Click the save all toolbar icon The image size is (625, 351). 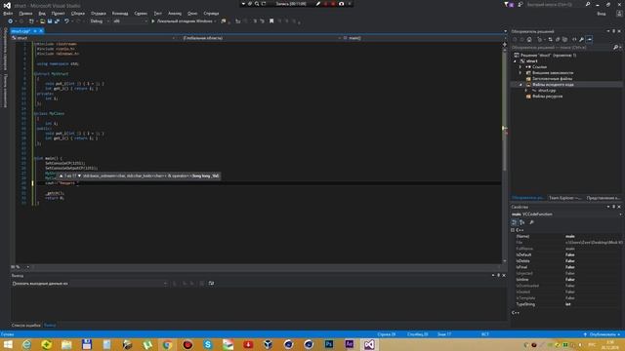coord(57,21)
